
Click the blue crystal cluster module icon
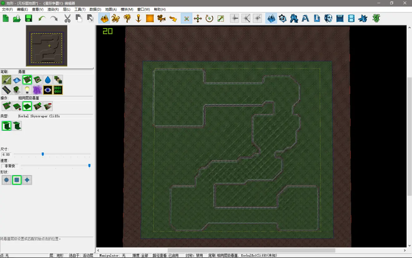click(363, 18)
